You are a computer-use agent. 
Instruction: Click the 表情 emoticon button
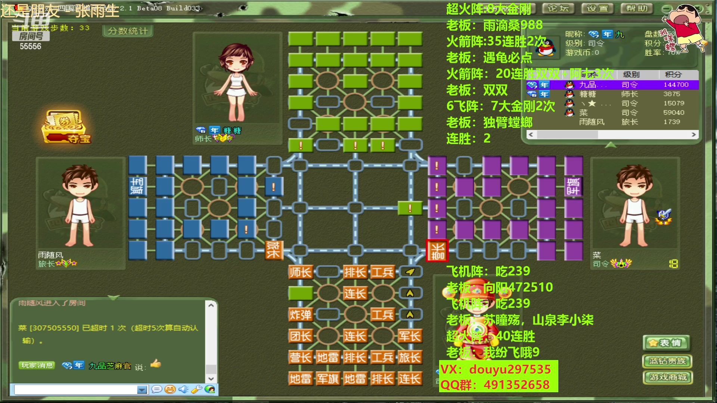coord(667,343)
